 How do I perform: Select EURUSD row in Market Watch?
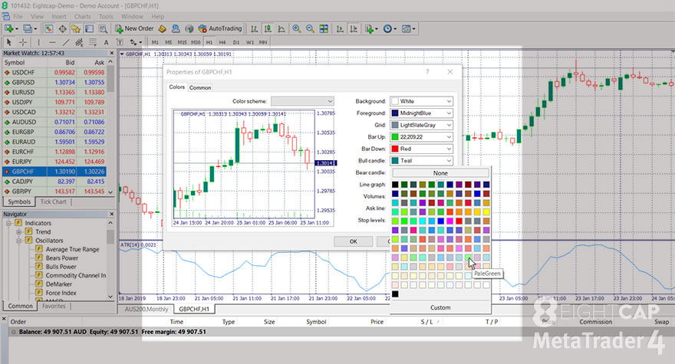(54, 92)
